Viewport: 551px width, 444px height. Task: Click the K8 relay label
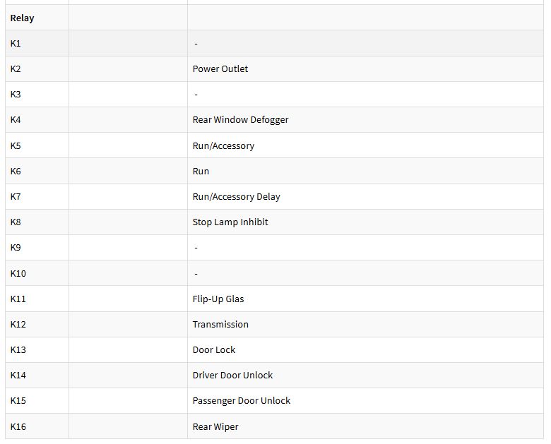point(16,222)
